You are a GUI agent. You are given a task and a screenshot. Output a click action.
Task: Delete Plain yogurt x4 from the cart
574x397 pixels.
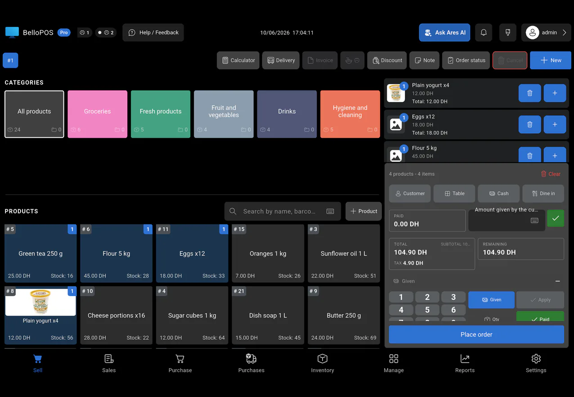click(530, 93)
